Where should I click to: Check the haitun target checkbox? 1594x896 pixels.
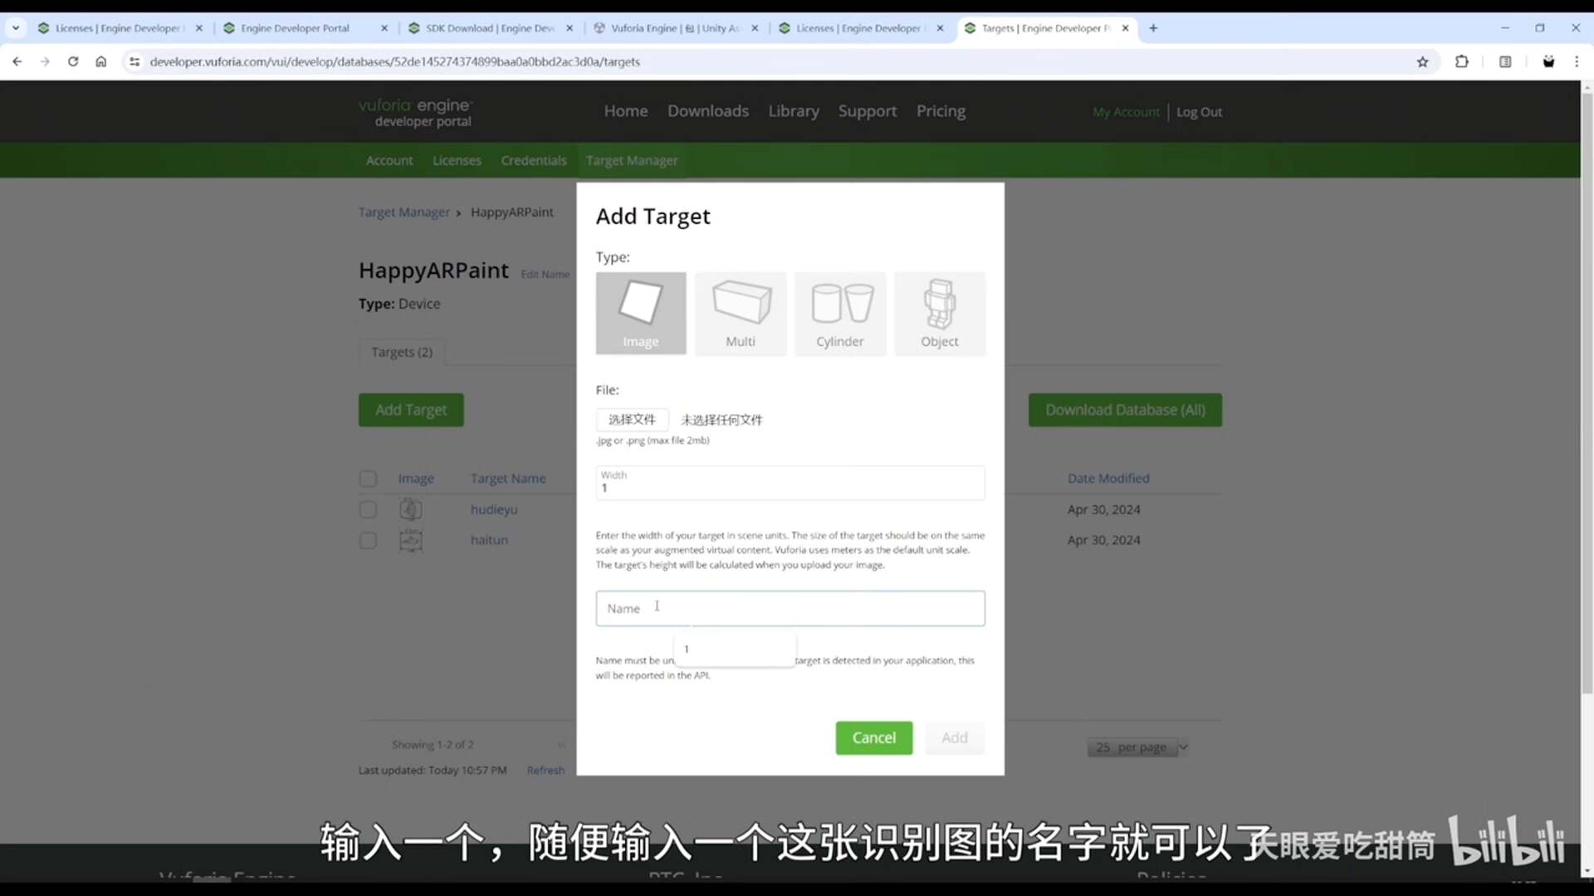click(x=368, y=541)
